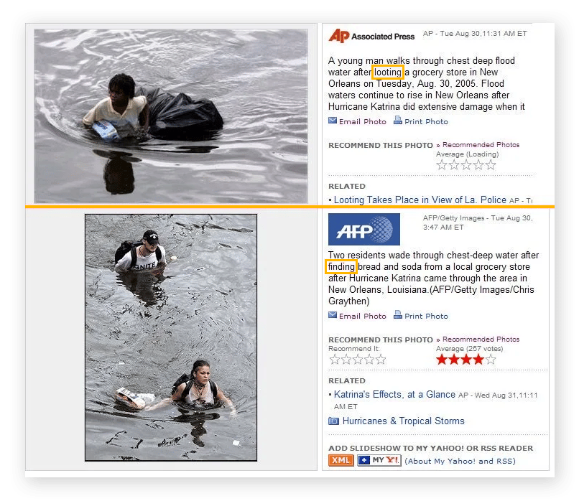Click AP flood photo of young man
The image size is (579, 501).
tap(171, 116)
